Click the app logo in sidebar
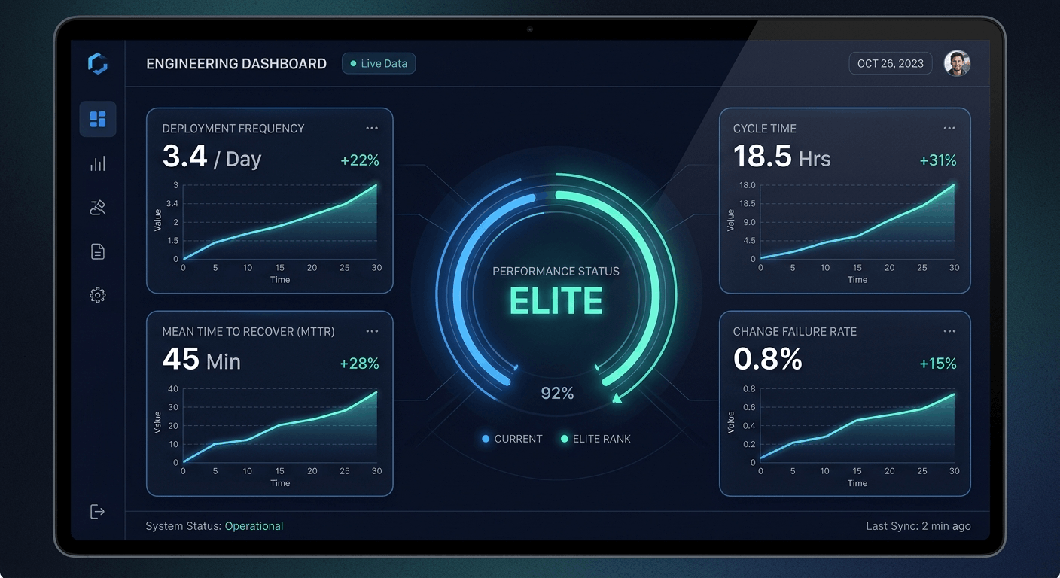The width and height of the screenshot is (1060, 578). pyautogui.click(x=98, y=64)
